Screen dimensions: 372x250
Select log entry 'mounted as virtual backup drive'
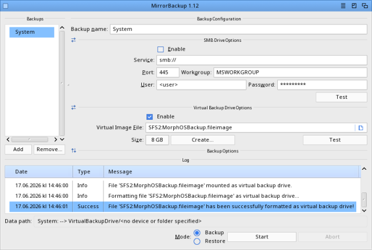coord(183,185)
